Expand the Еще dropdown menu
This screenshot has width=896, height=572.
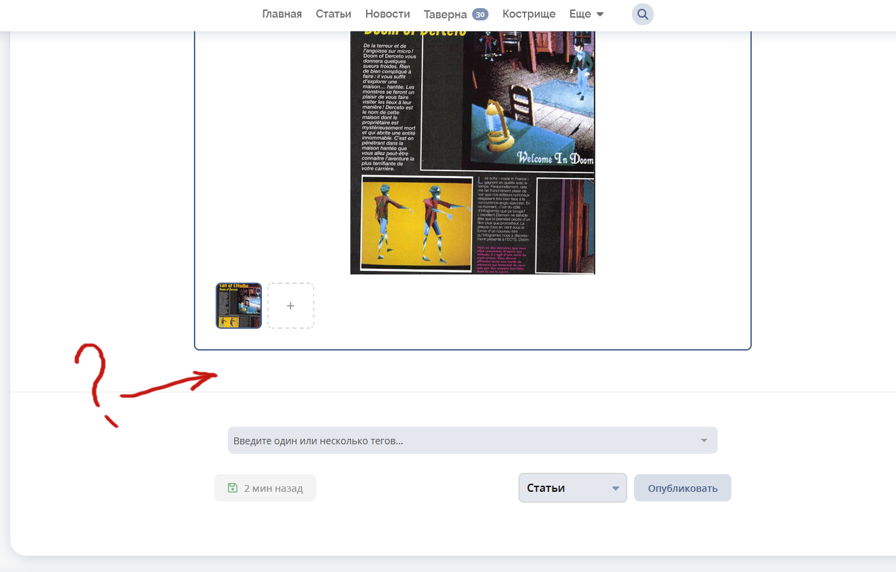pos(586,14)
